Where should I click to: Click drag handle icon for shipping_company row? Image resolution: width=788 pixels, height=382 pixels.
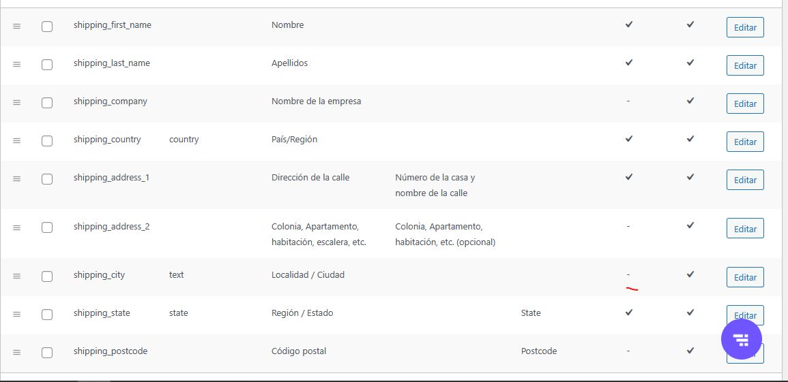(x=17, y=102)
